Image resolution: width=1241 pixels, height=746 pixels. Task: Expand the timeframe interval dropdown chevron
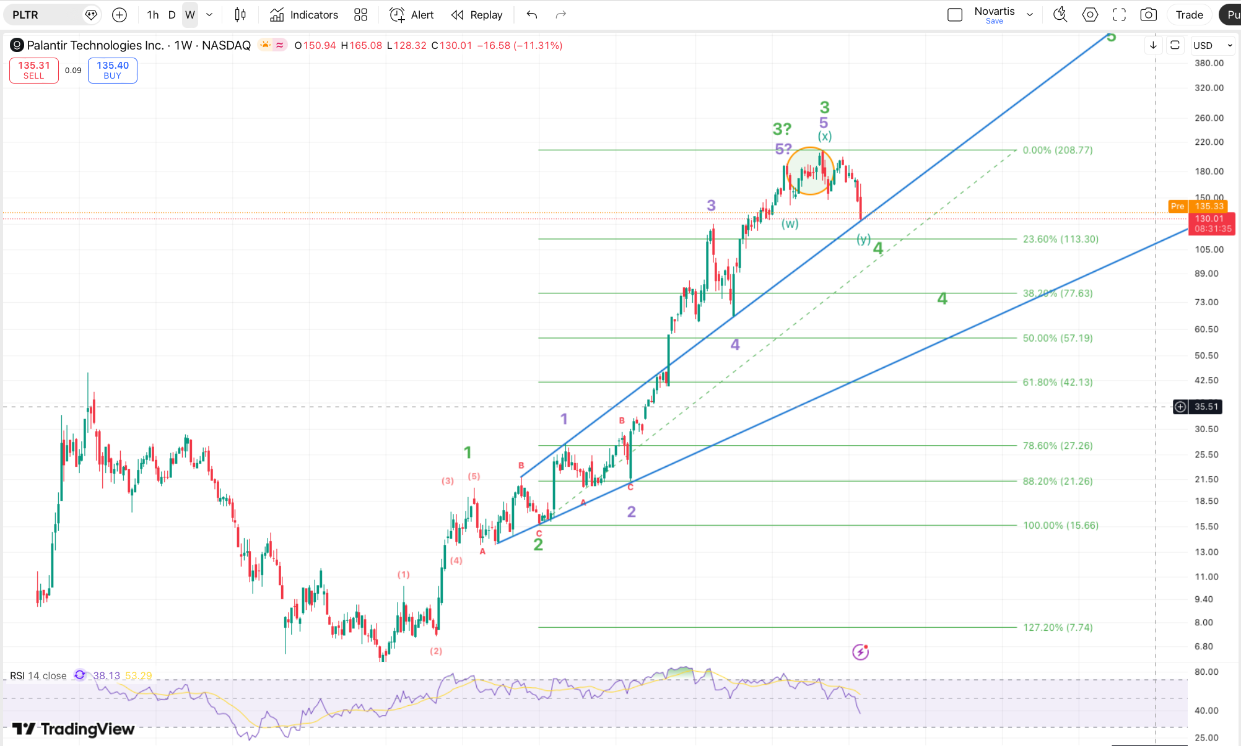tap(209, 15)
